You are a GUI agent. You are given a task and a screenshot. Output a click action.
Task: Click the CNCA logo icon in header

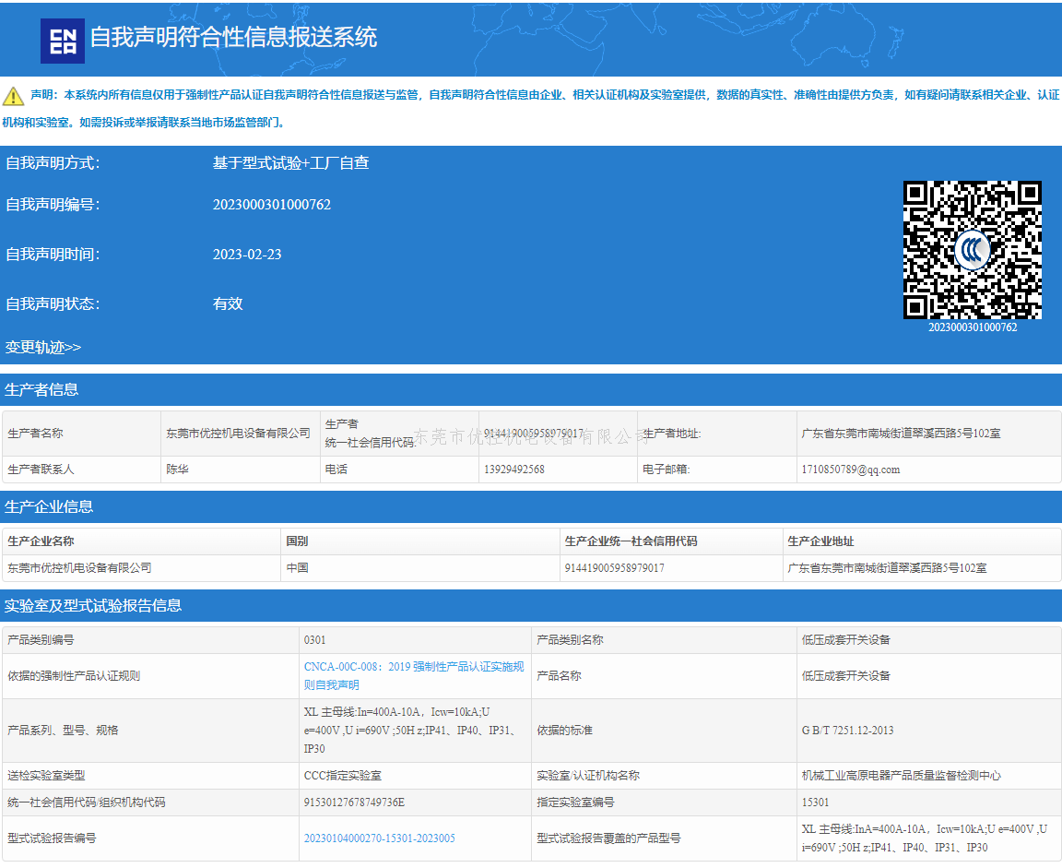click(x=63, y=40)
